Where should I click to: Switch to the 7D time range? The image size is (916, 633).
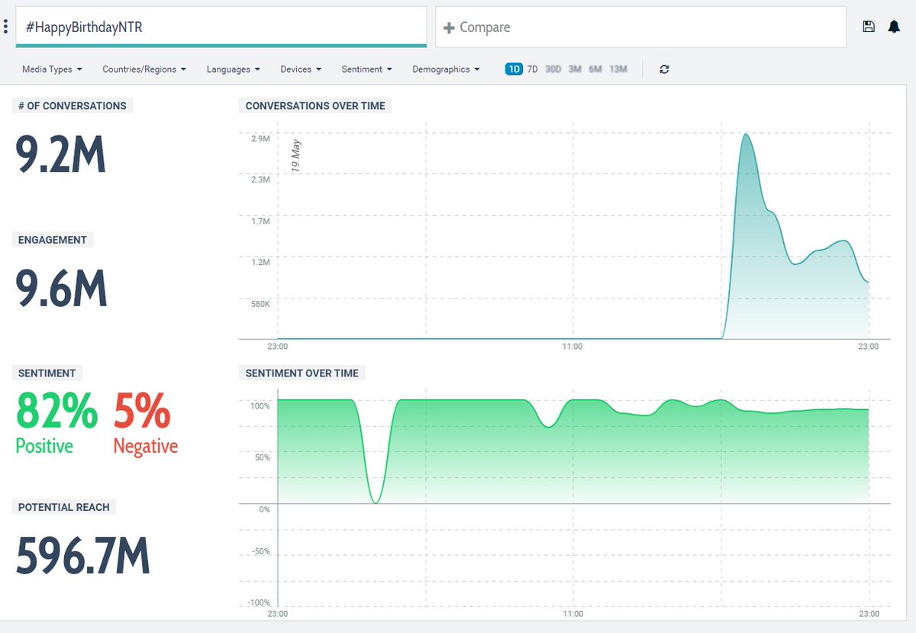point(533,69)
